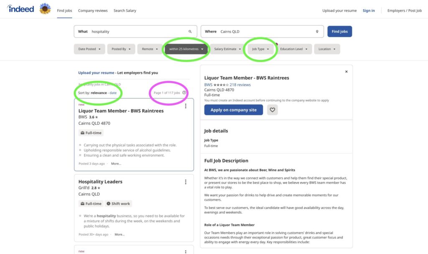Click the Find jobs search button

(x=339, y=31)
